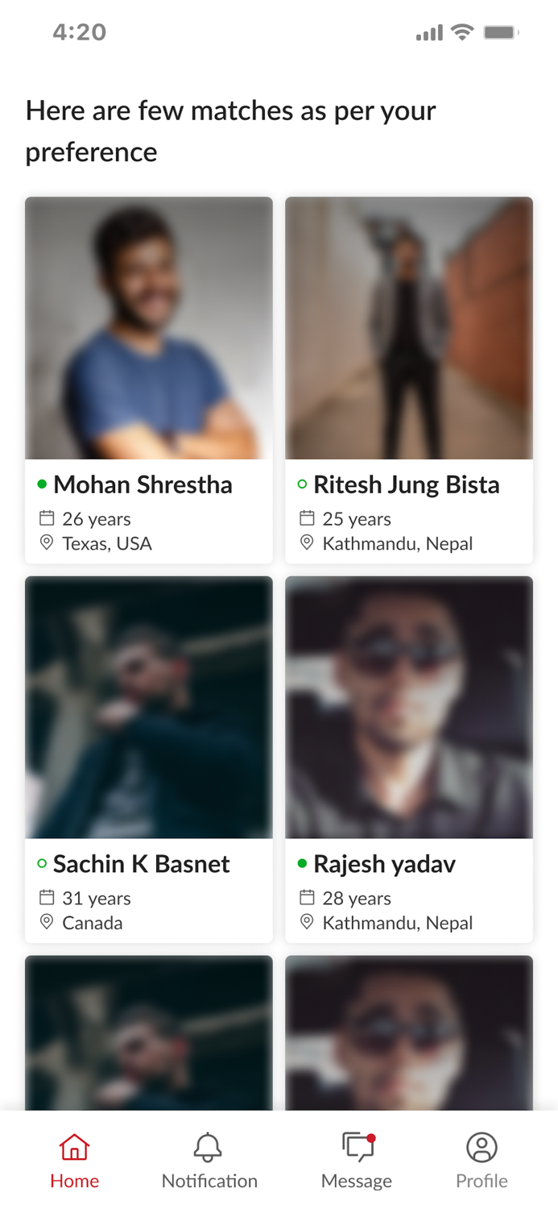Open Sachin K Basnet's profile photo

coord(149,707)
